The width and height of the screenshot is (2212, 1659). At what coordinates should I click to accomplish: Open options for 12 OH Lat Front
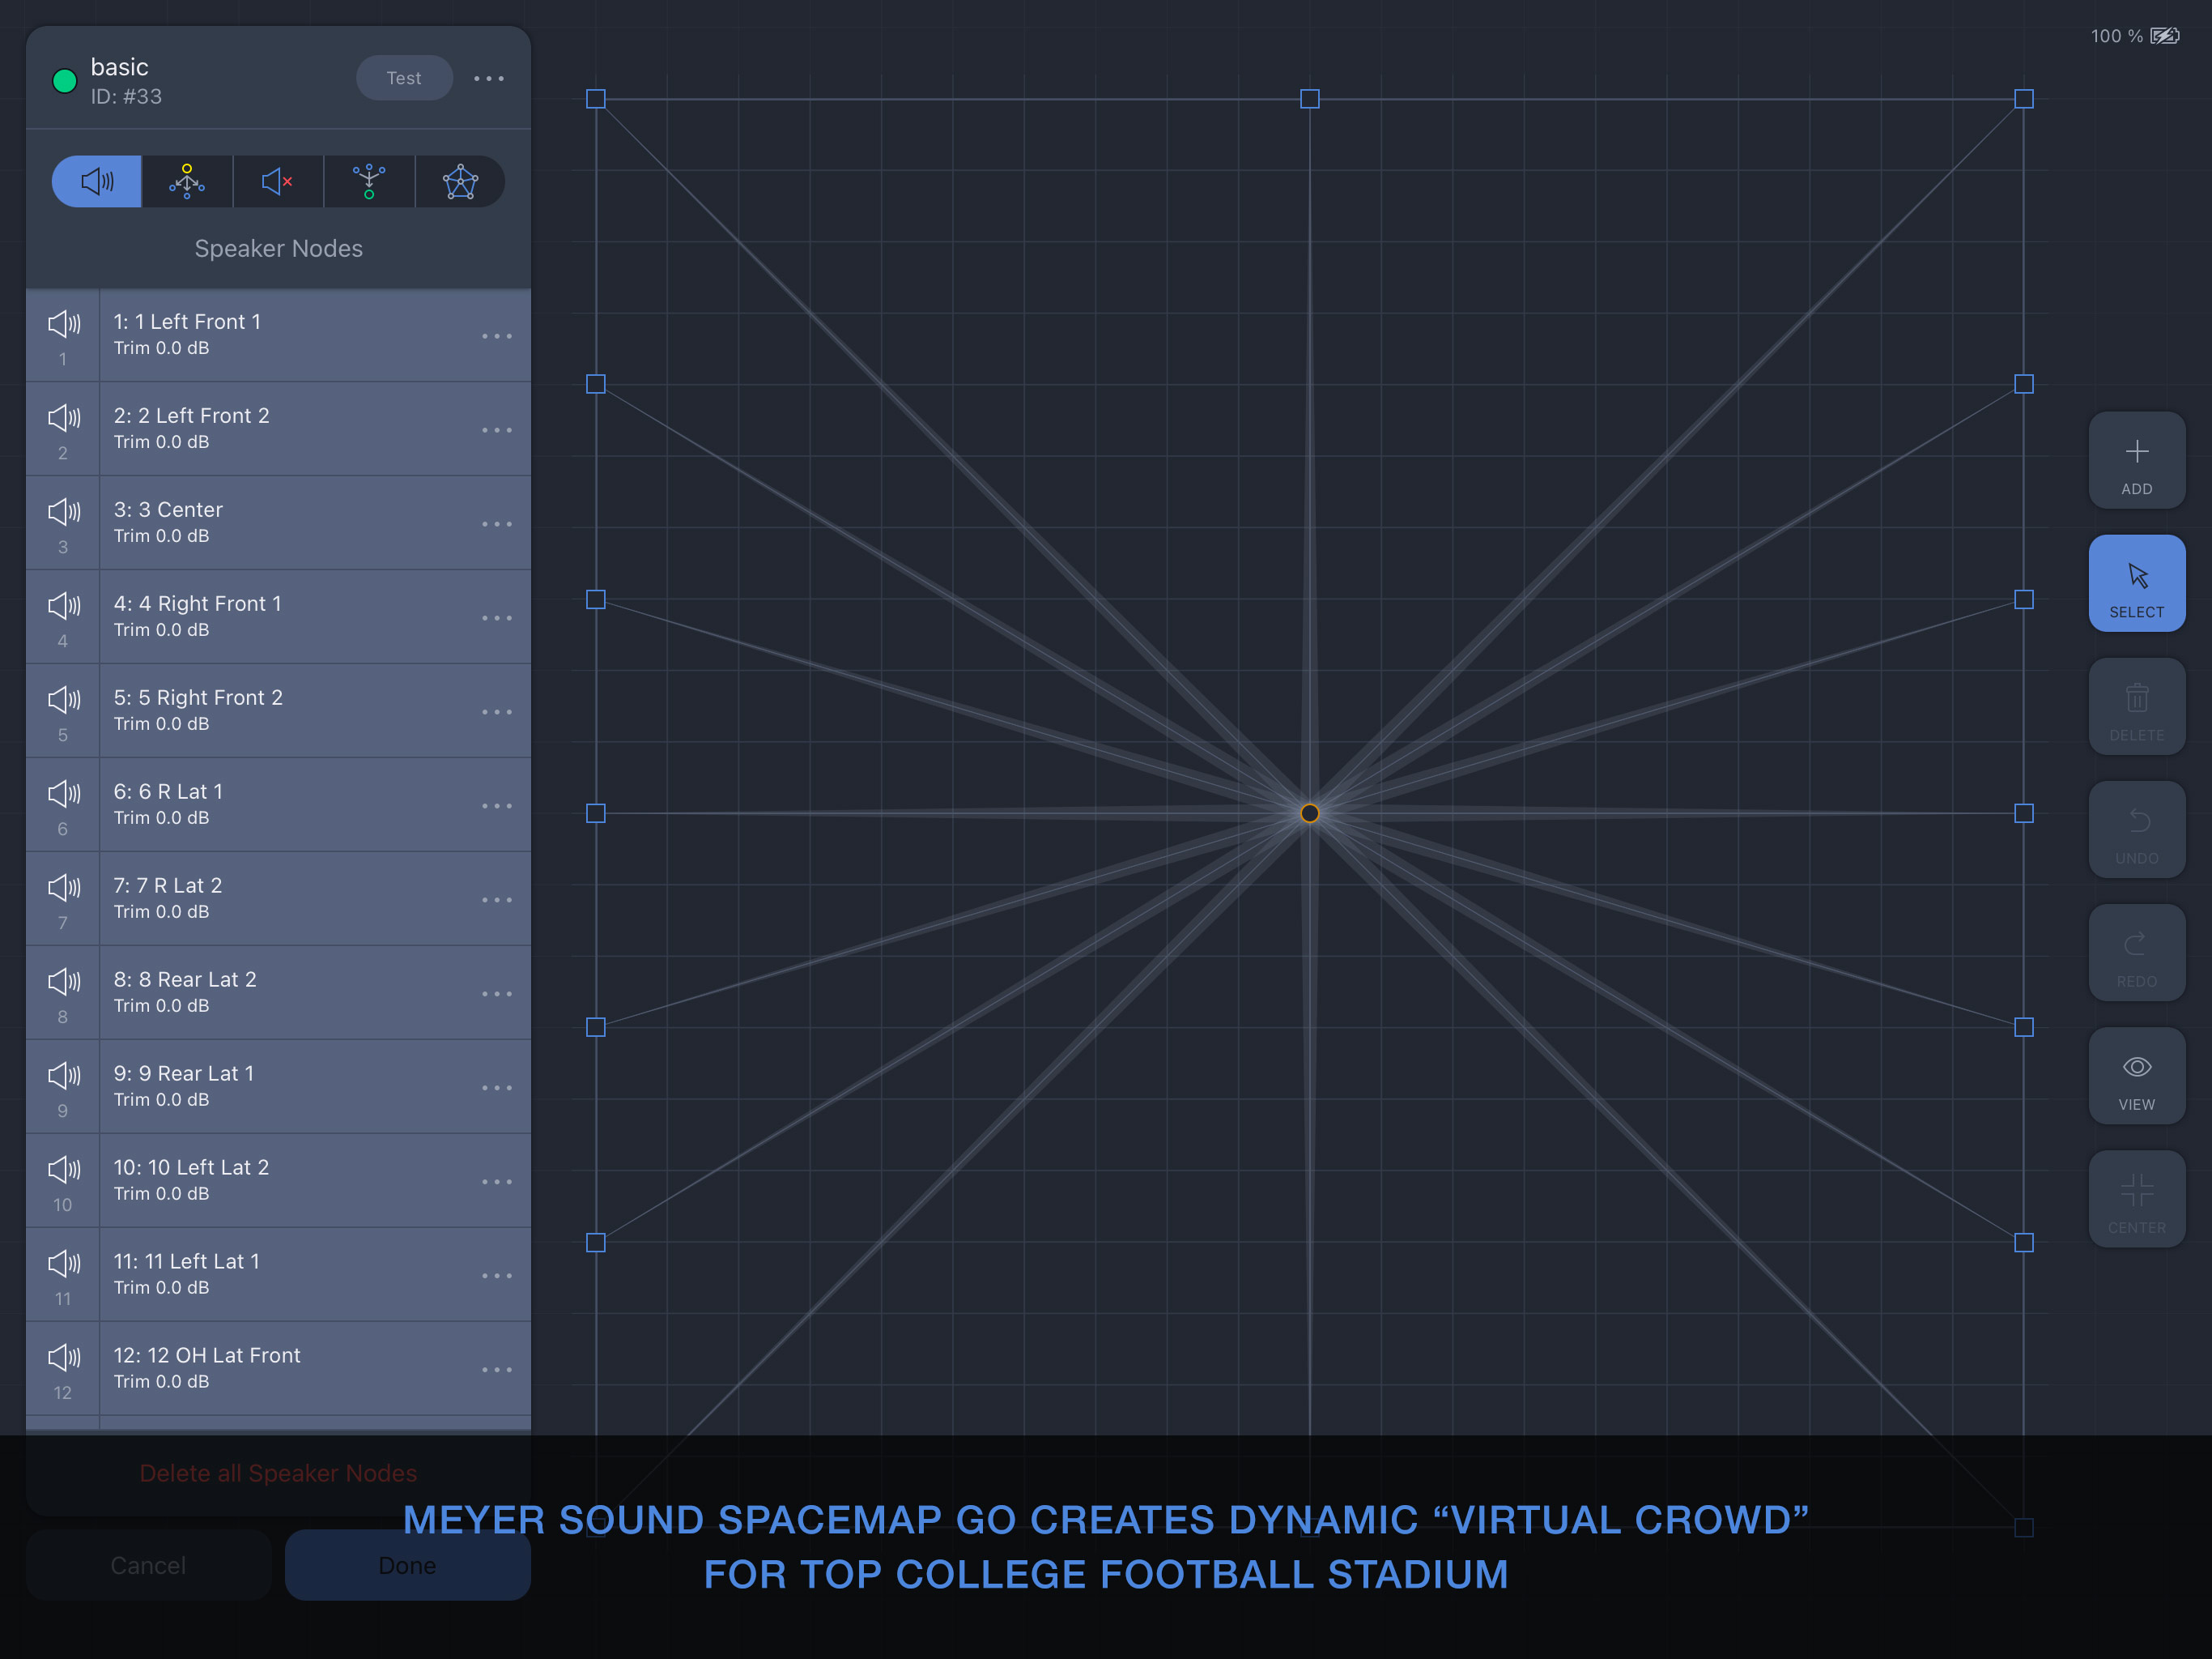(497, 1371)
